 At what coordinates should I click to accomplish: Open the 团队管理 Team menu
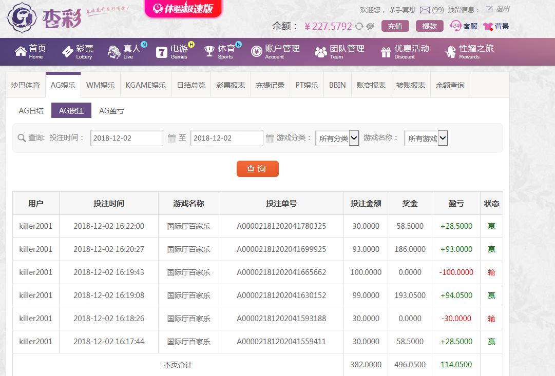pos(340,52)
